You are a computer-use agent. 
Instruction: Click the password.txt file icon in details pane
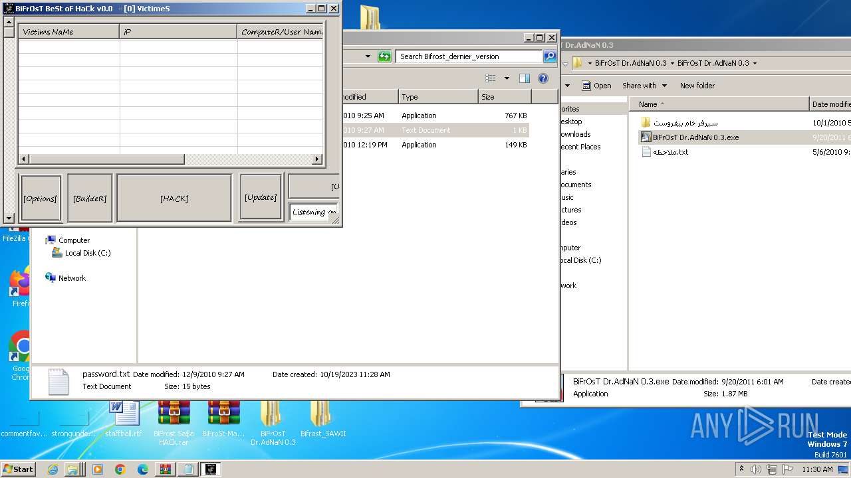(x=58, y=382)
